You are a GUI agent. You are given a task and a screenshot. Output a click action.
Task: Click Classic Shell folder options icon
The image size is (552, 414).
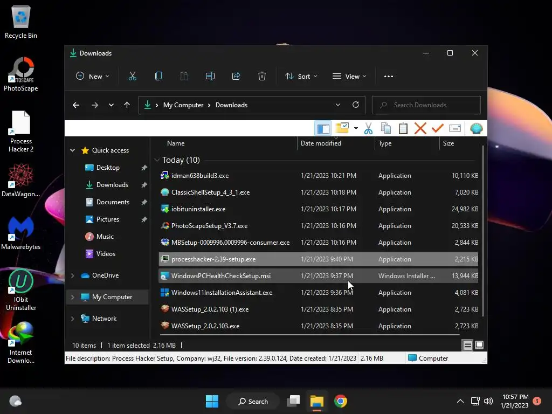(x=342, y=128)
